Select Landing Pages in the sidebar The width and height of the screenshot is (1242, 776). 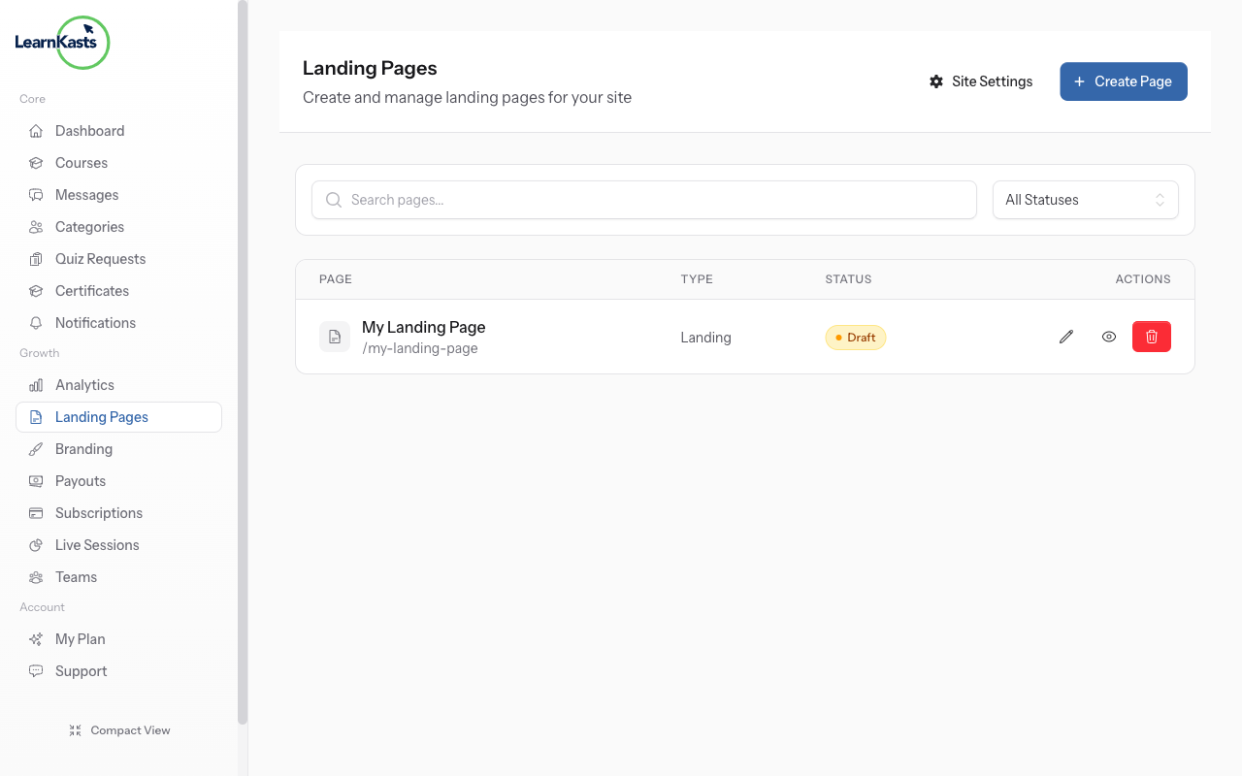click(x=101, y=416)
